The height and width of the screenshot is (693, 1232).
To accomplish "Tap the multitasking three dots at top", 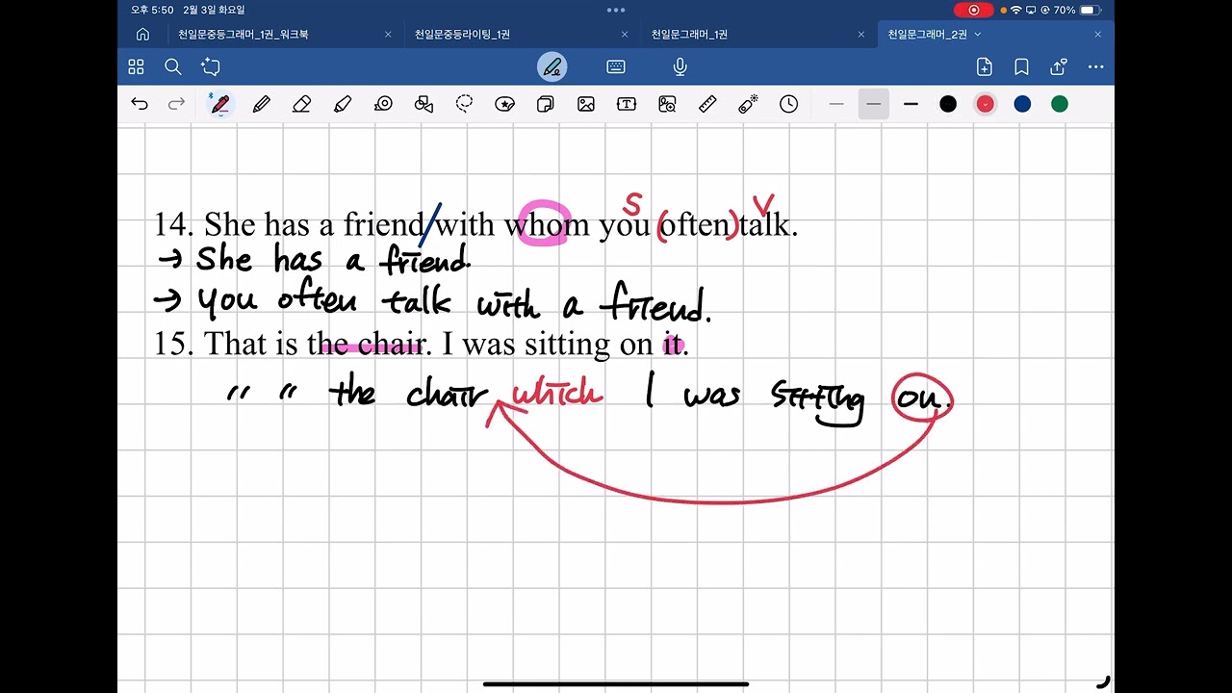I will 616,10.
